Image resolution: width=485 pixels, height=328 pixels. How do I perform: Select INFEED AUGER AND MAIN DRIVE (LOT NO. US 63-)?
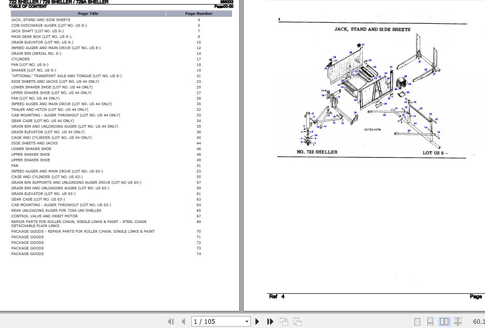point(57,171)
